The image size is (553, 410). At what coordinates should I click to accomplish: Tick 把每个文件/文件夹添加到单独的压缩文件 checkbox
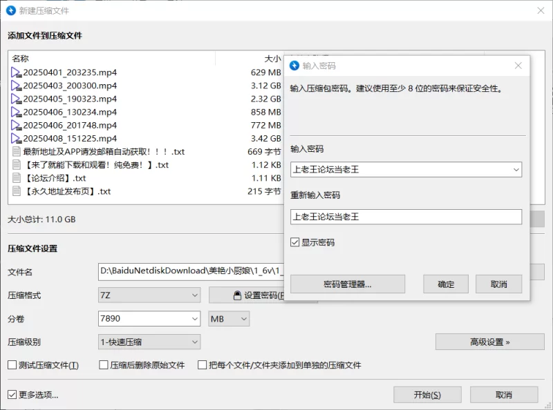[202, 365]
